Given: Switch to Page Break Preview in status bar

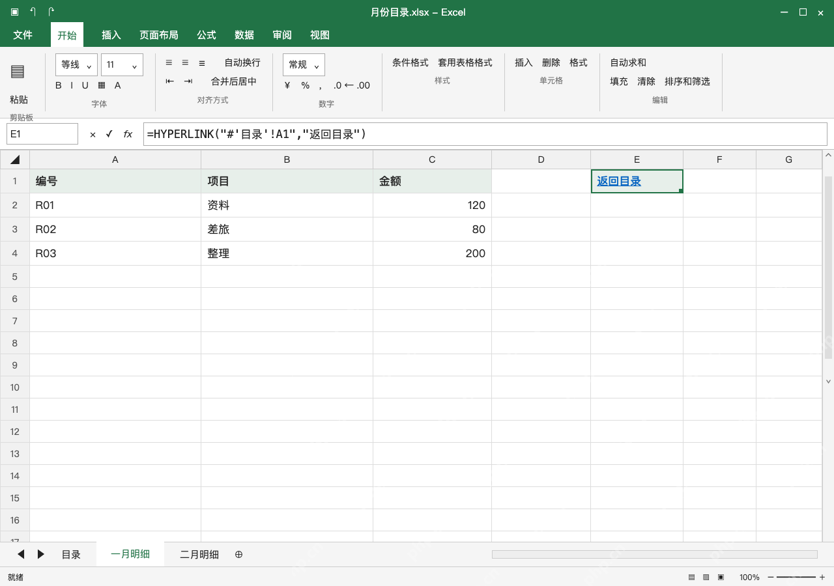Looking at the screenshot, I should point(721,578).
